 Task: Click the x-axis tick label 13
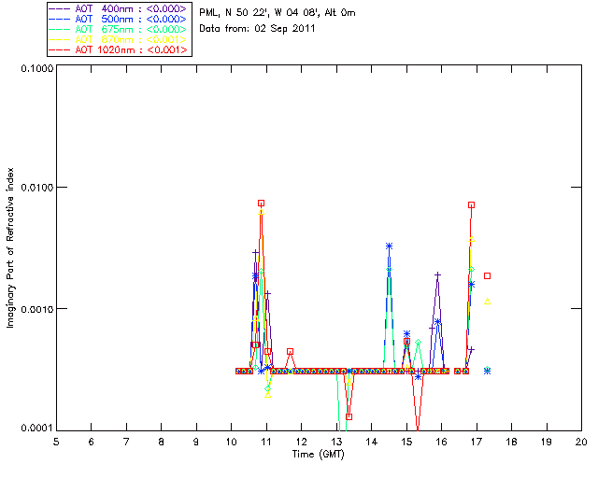pyautogui.click(x=336, y=442)
